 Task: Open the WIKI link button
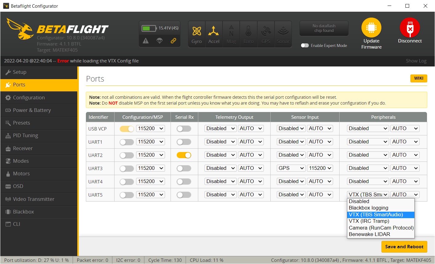click(419, 78)
